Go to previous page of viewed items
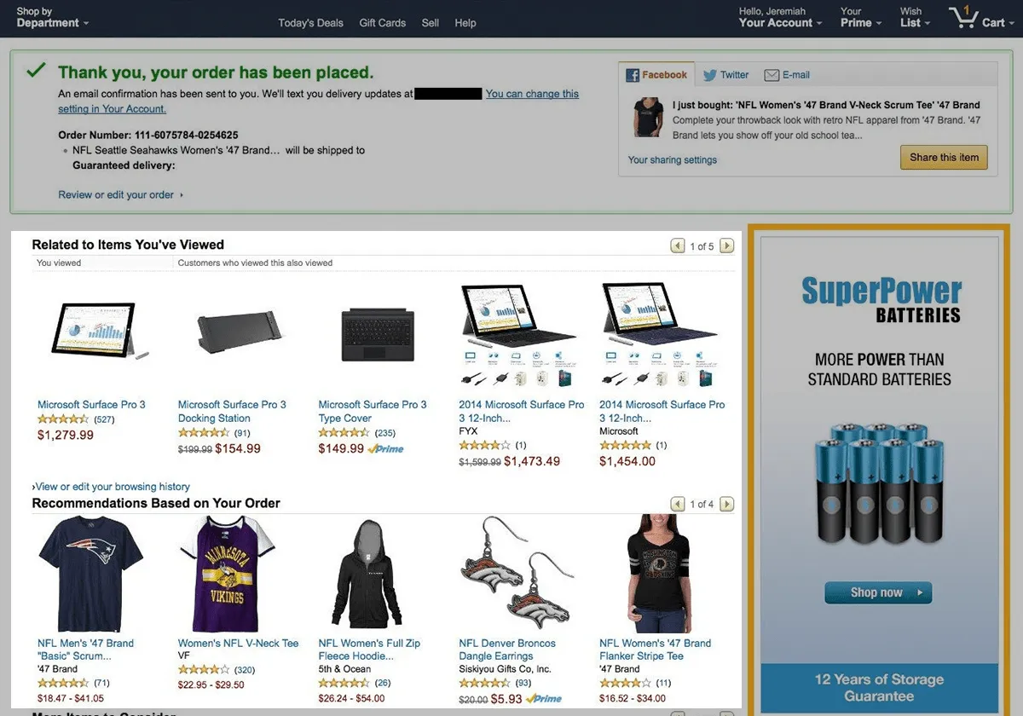Viewport: 1023px width, 716px height. 678,246
